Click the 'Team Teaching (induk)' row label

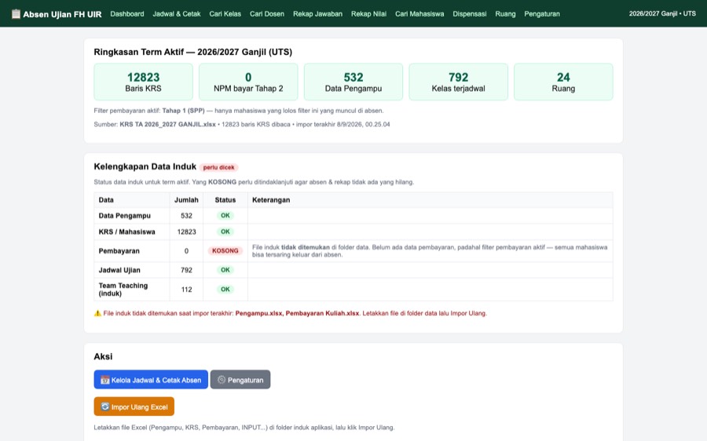123,290
